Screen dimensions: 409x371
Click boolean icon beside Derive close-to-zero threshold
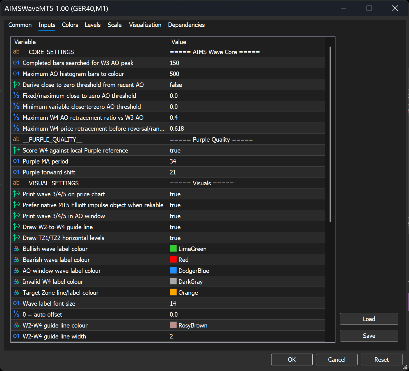(16, 84)
